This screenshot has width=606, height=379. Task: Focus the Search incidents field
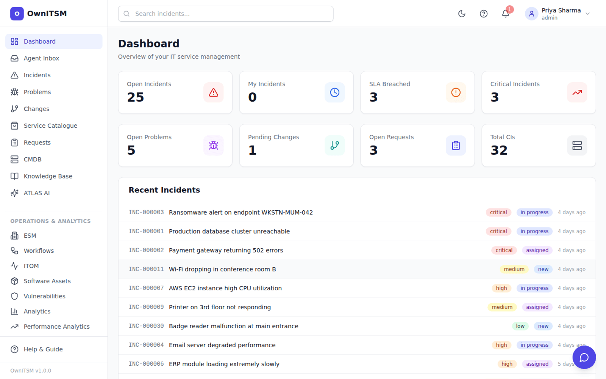[226, 14]
